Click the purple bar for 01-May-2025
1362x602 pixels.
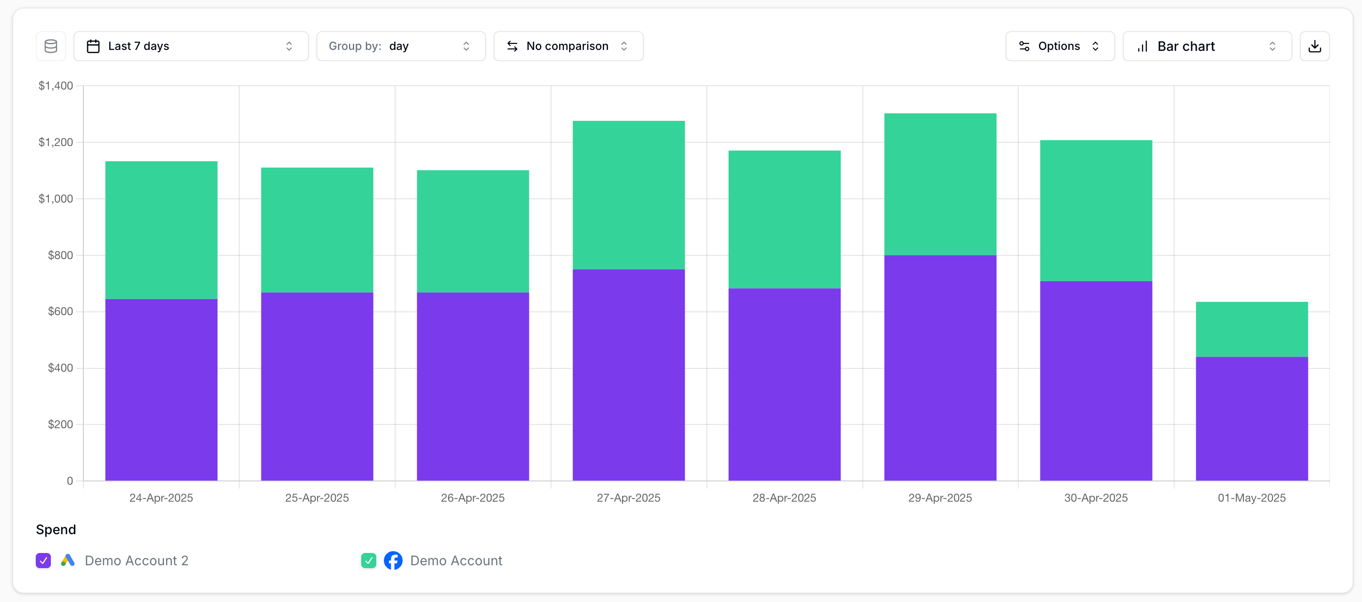(x=1251, y=418)
